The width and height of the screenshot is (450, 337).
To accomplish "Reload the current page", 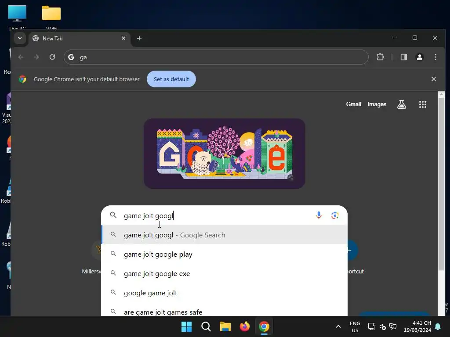I will coord(52,57).
